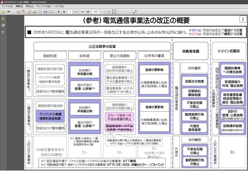Open the bookmarks panel icon
Image resolution: width=248 pixels, height=171 pixels.
click(3, 32)
